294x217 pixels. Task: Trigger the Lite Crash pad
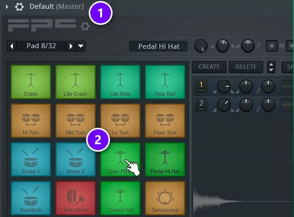coord(75,82)
